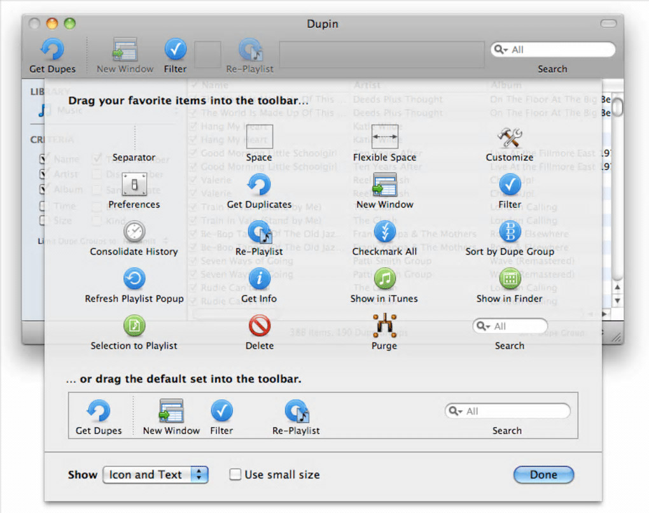Viewport: 649px width, 513px height.
Task: Select the Show in Finder icon
Action: pos(510,279)
